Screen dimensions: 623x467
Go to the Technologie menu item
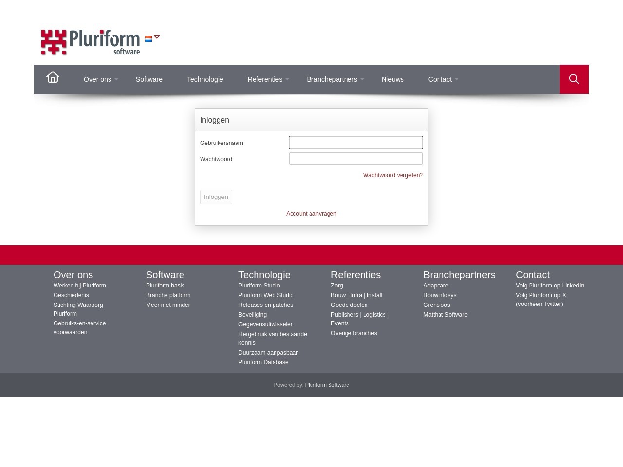pos(205,79)
